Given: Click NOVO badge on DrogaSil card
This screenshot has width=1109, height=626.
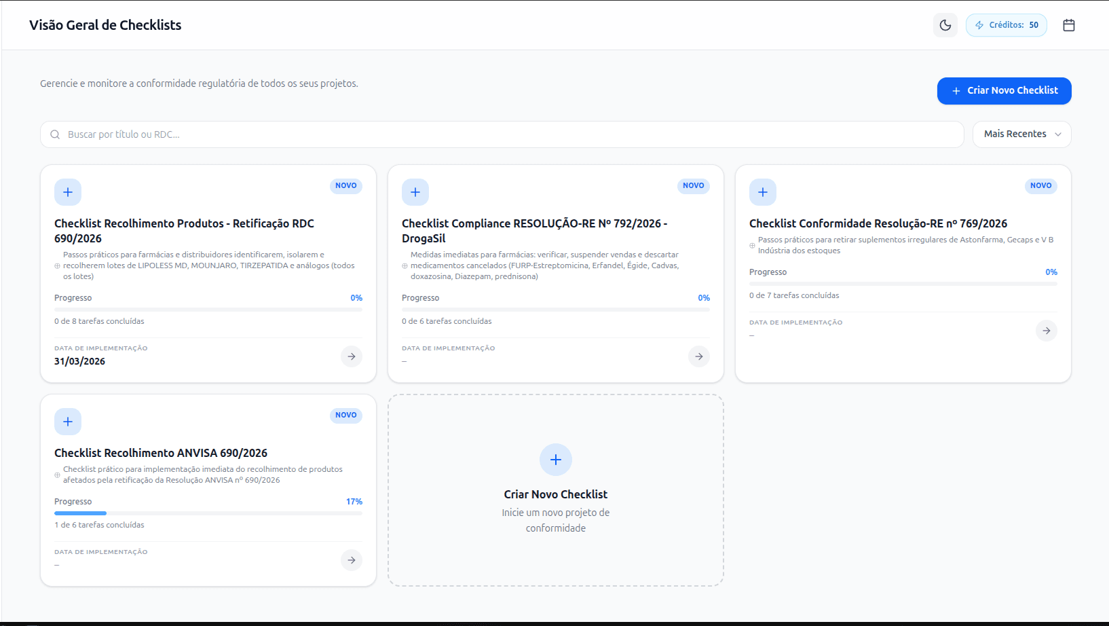Looking at the screenshot, I should [x=693, y=186].
